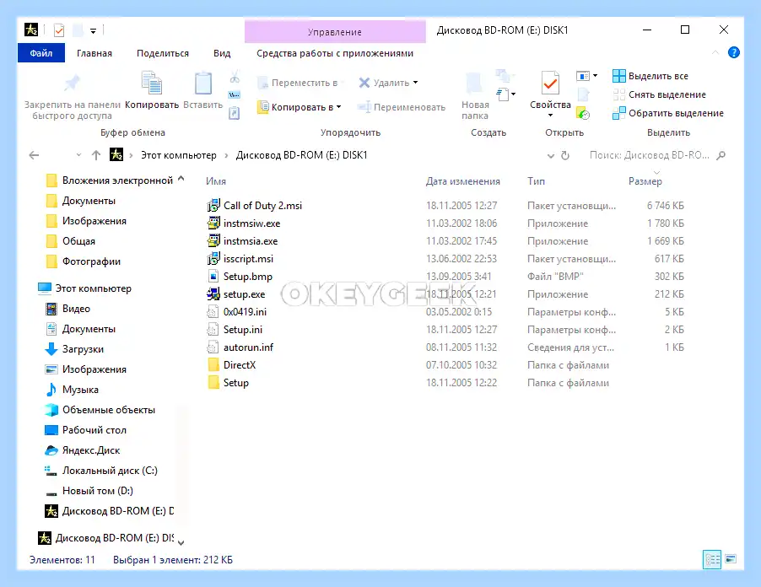Click the Invert selection icon
The width and height of the screenshot is (761, 587).
pos(618,114)
